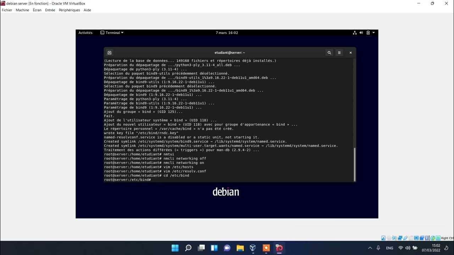This screenshot has width=454, height=255.
Task: Click the GNOME power status icon
Action: [x=368, y=33]
